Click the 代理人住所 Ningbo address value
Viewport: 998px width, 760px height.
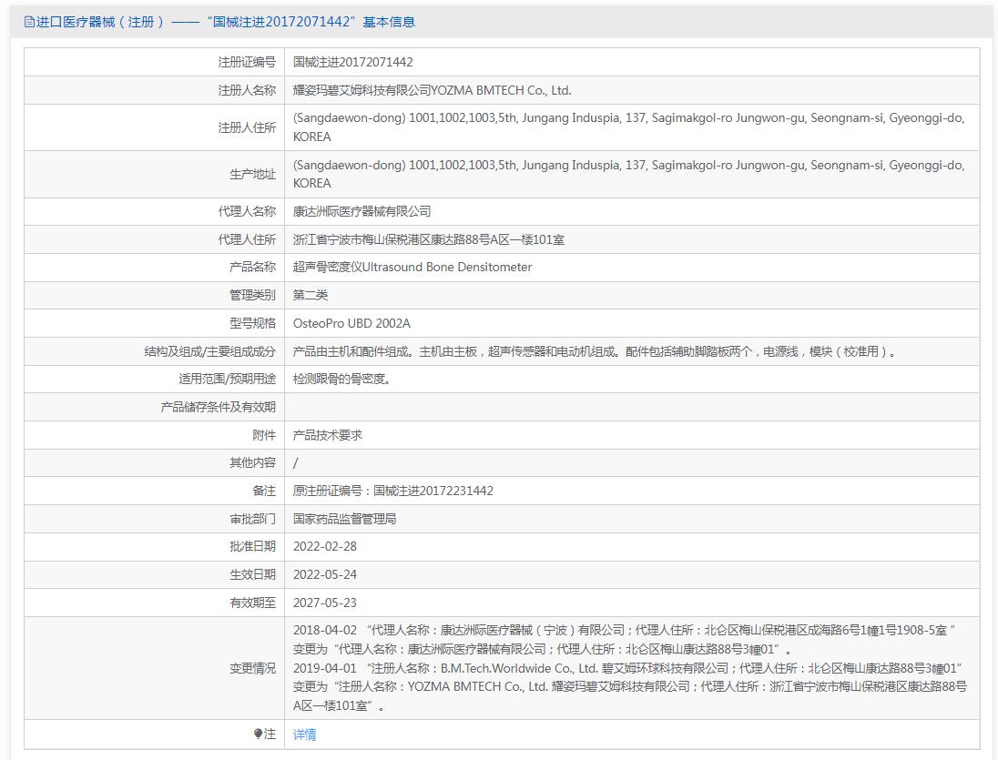pos(428,239)
